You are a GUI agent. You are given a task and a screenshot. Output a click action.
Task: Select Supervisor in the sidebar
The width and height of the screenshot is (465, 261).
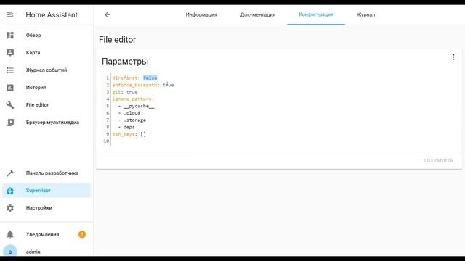pyautogui.click(x=46, y=191)
